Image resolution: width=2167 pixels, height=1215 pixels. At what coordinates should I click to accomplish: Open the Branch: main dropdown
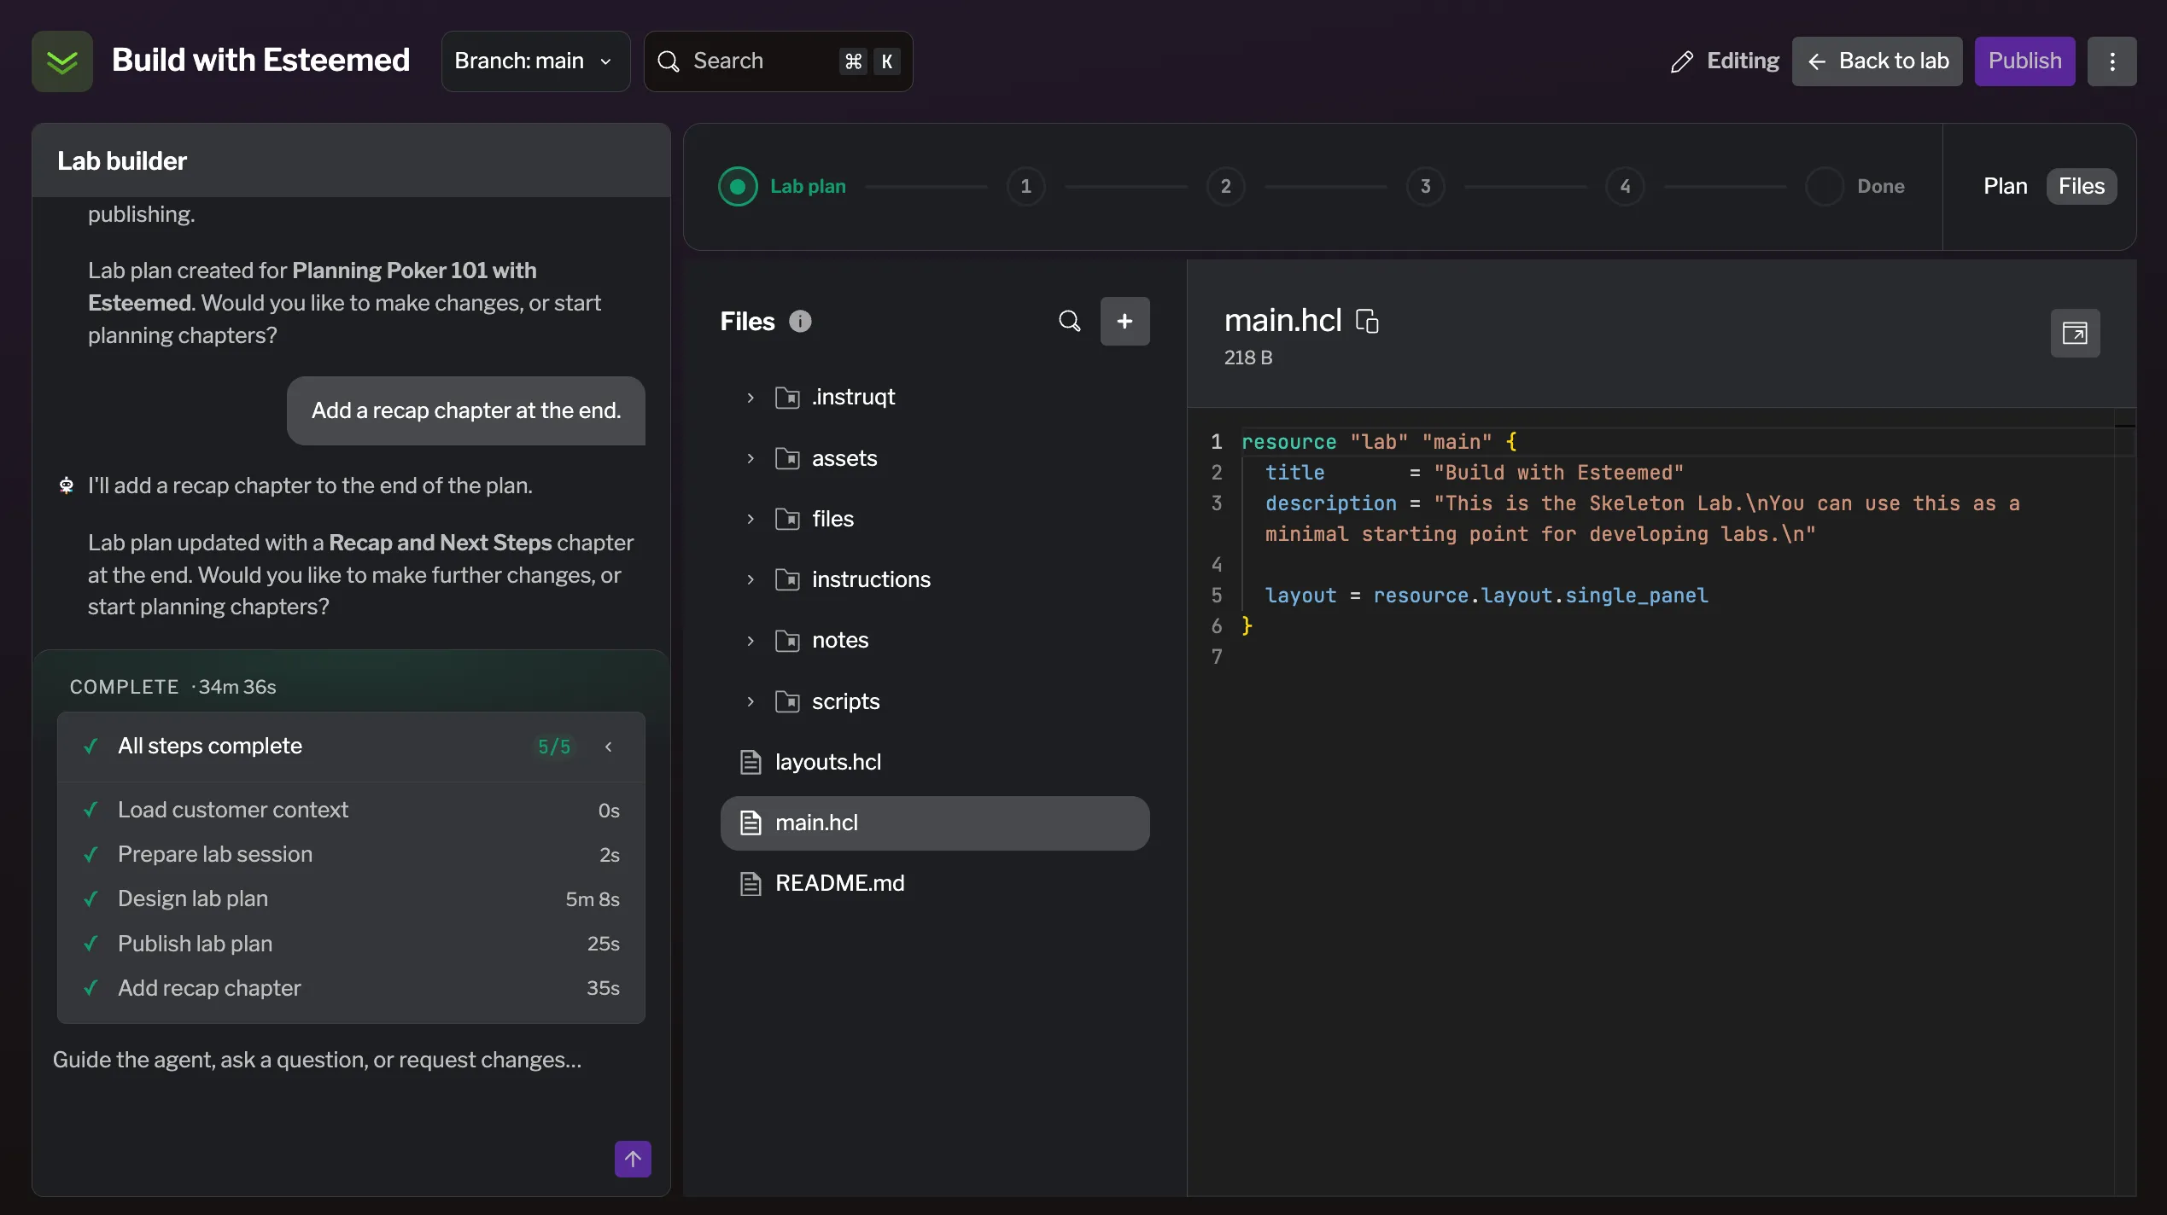[x=535, y=61]
